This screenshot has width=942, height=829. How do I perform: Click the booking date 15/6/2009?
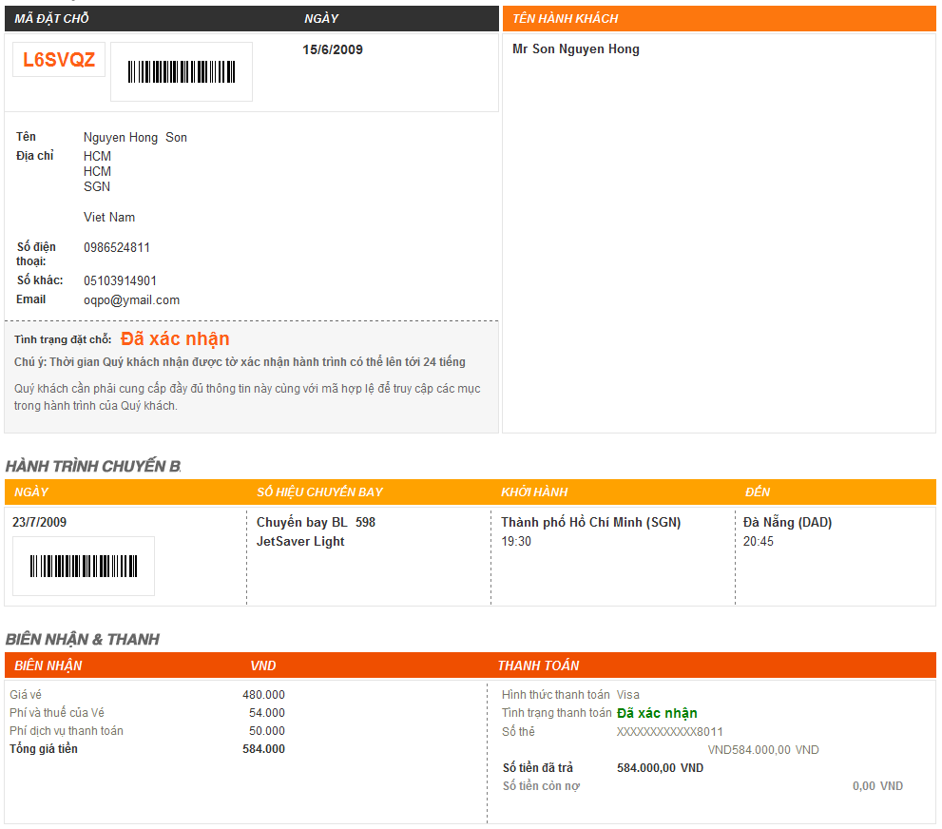click(x=333, y=49)
